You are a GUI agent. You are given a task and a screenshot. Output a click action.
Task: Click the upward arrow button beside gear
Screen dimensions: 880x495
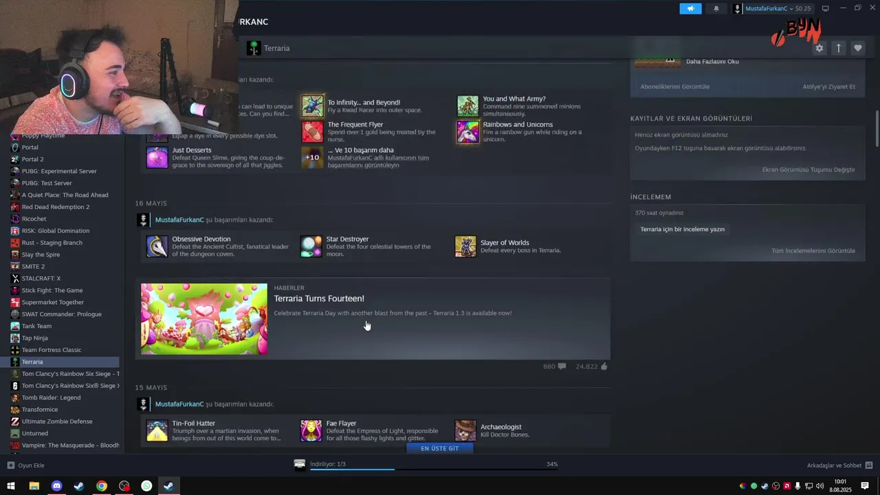(x=838, y=48)
